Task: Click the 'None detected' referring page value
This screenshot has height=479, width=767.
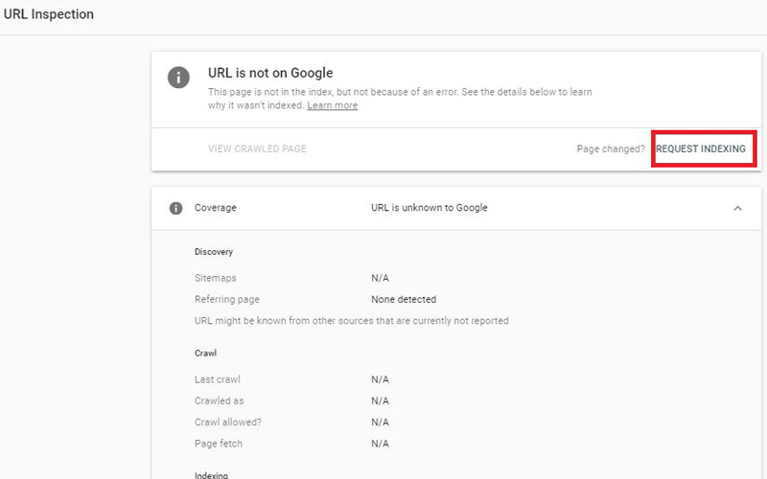Action: click(x=403, y=300)
